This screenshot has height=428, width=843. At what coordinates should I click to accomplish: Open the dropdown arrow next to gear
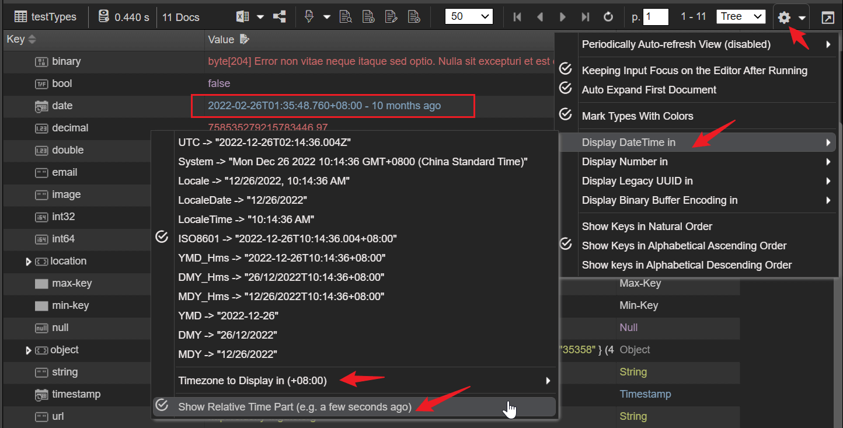pyautogui.click(x=802, y=18)
